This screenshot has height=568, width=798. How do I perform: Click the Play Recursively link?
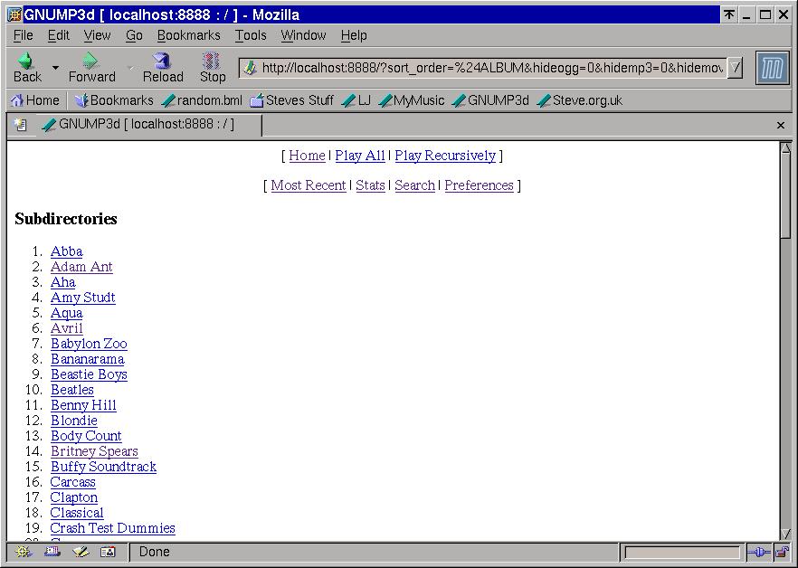[445, 156]
